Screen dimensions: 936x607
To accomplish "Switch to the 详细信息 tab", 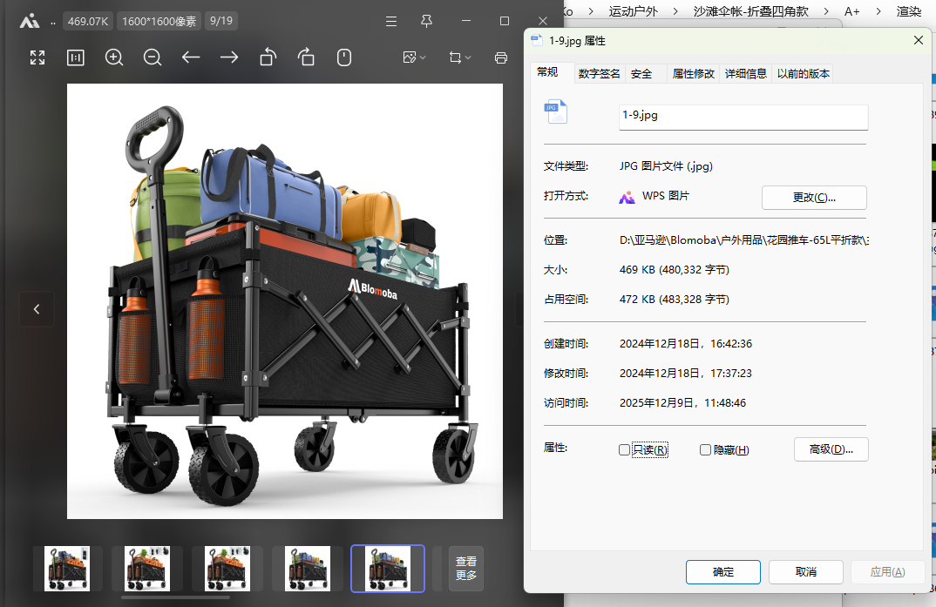I will click(x=746, y=74).
